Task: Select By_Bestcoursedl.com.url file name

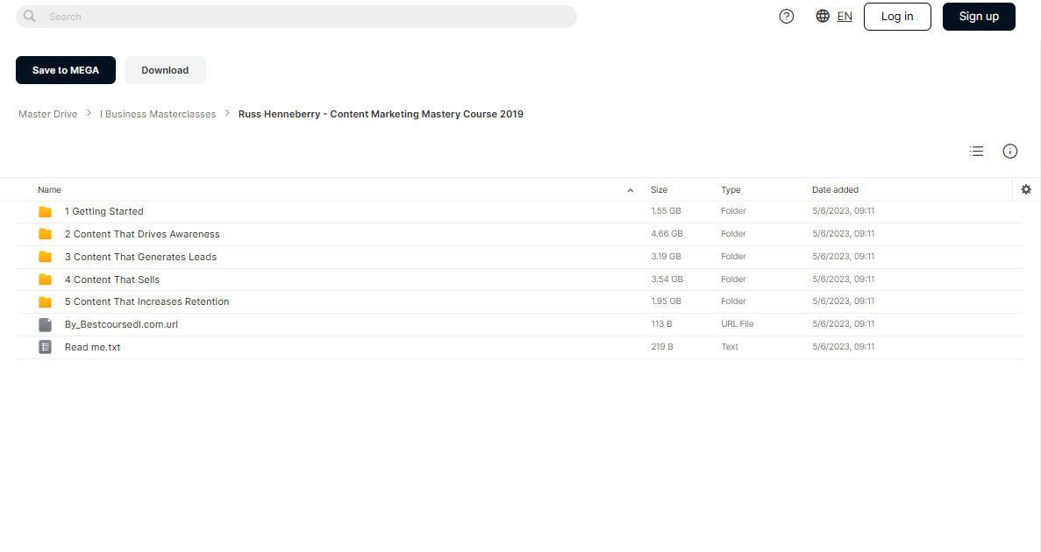Action: pos(122,324)
